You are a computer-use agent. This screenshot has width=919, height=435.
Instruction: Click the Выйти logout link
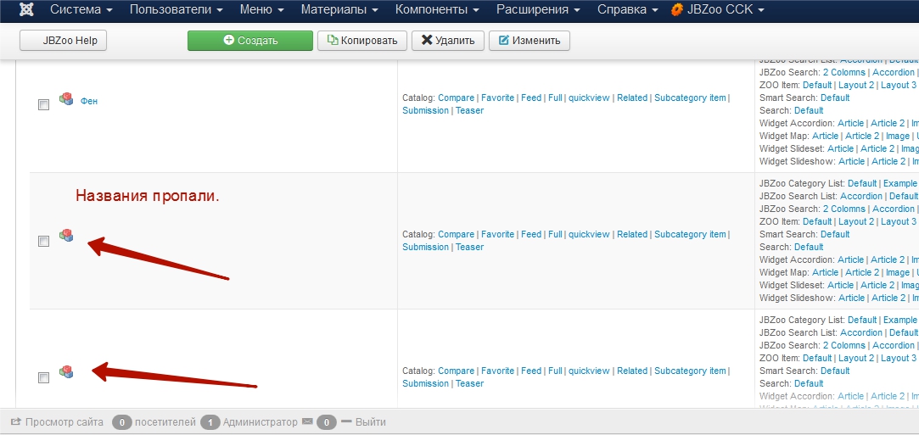click(x=370, y=421)
